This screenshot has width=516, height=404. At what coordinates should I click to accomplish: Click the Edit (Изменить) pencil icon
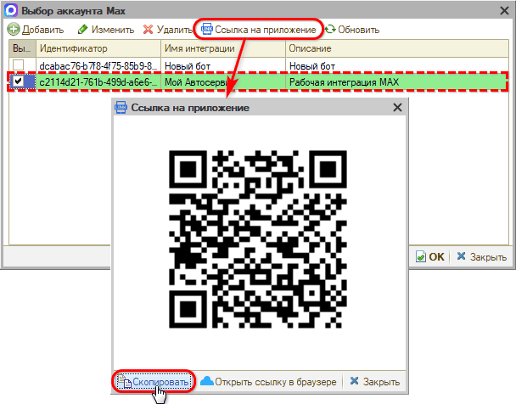83,30
